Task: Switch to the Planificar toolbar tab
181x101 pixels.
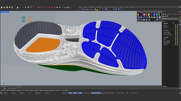Action: click(107, 7)
